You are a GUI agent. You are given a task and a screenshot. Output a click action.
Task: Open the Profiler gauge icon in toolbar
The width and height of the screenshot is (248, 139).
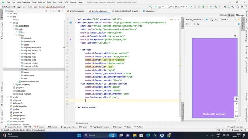click(x=211, y=7)
